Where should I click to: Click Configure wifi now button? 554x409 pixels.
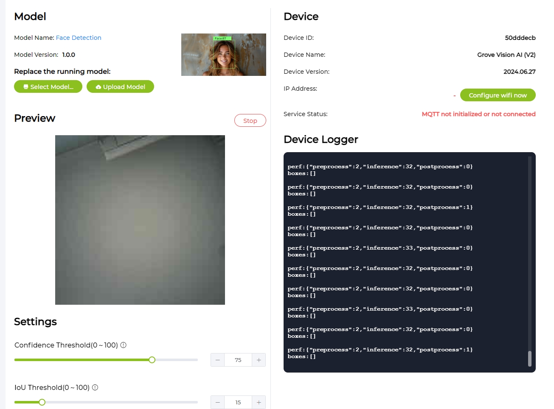click(498, 95)
